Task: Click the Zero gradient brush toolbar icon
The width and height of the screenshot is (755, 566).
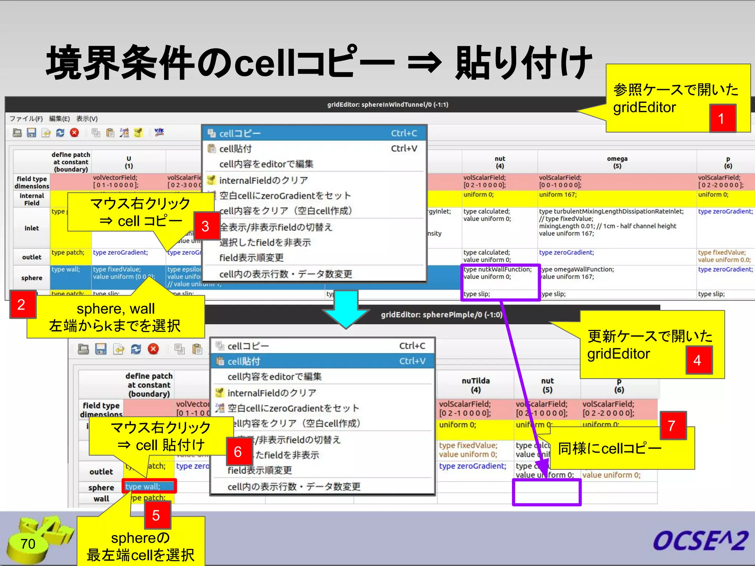Action: 124,133
